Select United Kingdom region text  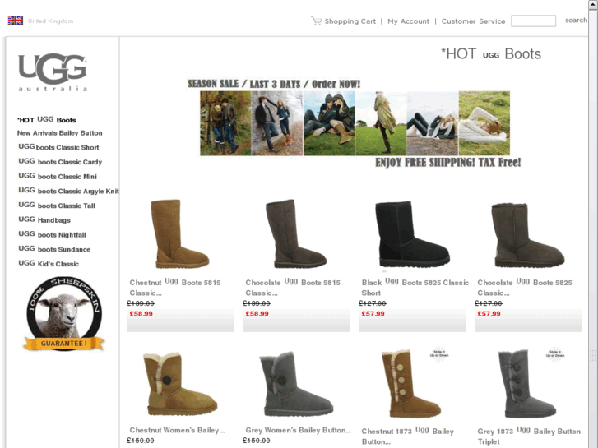coord(50,21)
